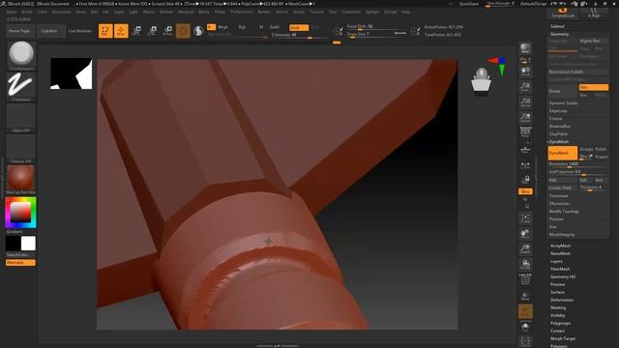Open the Texture Off selector

point(21,149)
